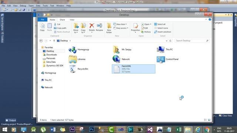
Task: Open the Class View tab in Visual Studio
Action: tap(226, 116)
